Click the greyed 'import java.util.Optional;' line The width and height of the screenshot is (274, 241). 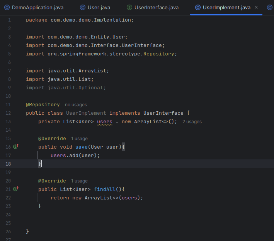pos(66,88)
